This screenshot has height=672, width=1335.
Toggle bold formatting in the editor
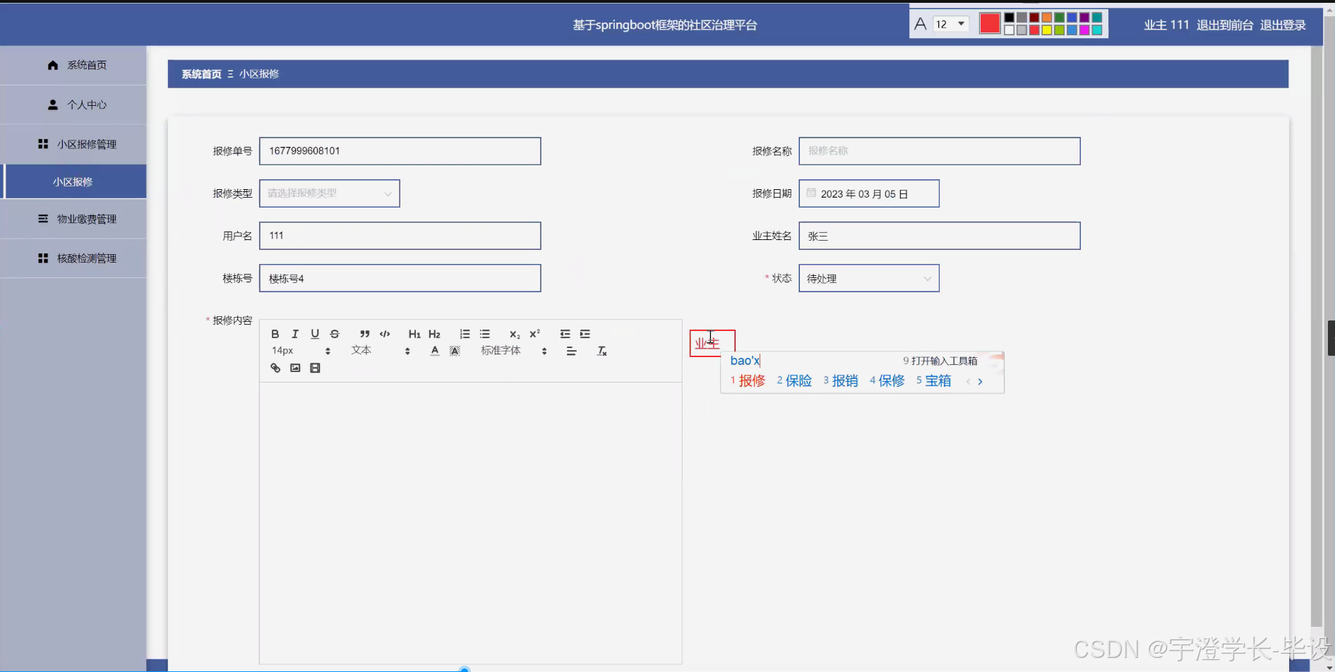point(275,334)
